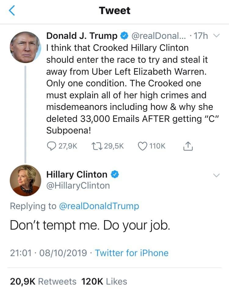Reply to Donald J. Trump's tweet
Viewport: 229px width, 293px height.
[x=51, y=146]
